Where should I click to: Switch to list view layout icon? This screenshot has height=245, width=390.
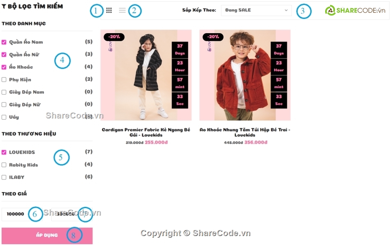point(122,10)
